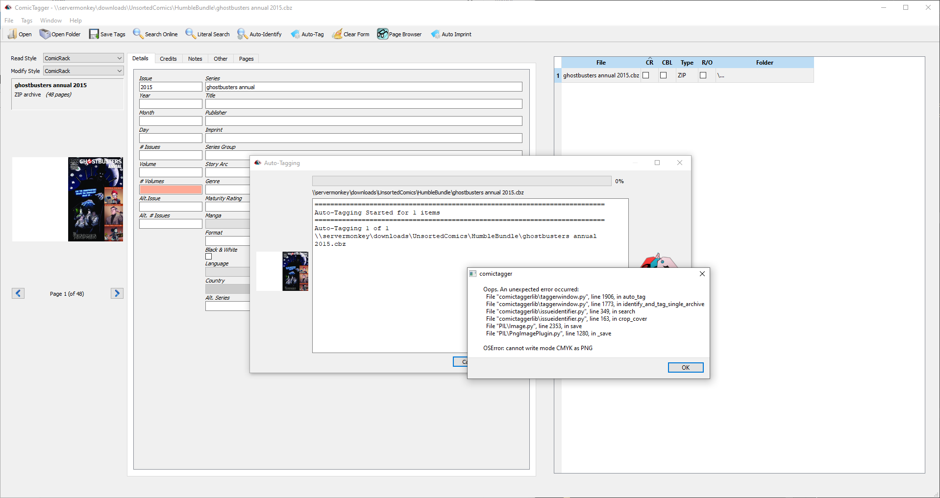Open the Window menu

click(51, 21)
